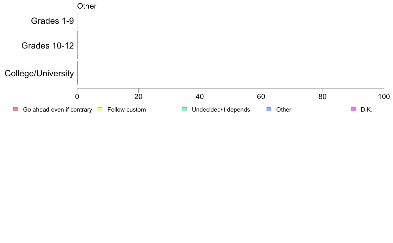Click the 100 tick label on x-axis
This screenshot has height=243, width=393.
[384, 97]
